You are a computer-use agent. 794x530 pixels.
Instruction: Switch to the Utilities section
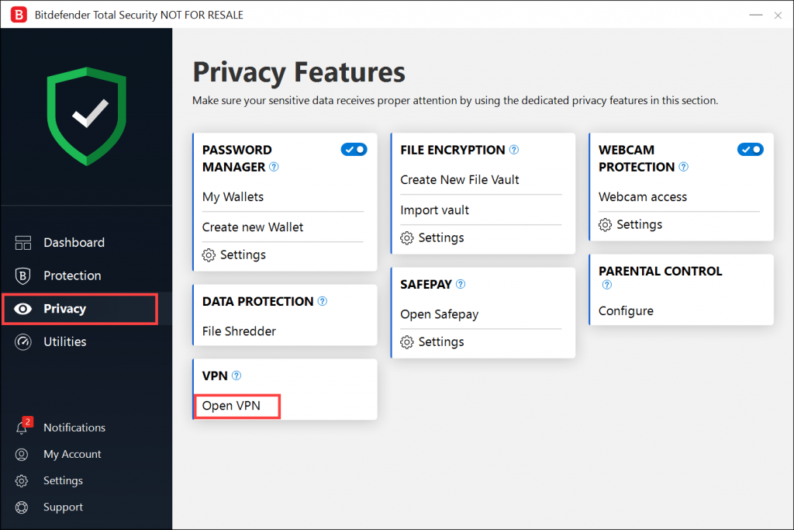[64, 341]
